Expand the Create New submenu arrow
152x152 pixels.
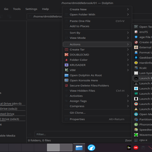click(x=128, y=9)
